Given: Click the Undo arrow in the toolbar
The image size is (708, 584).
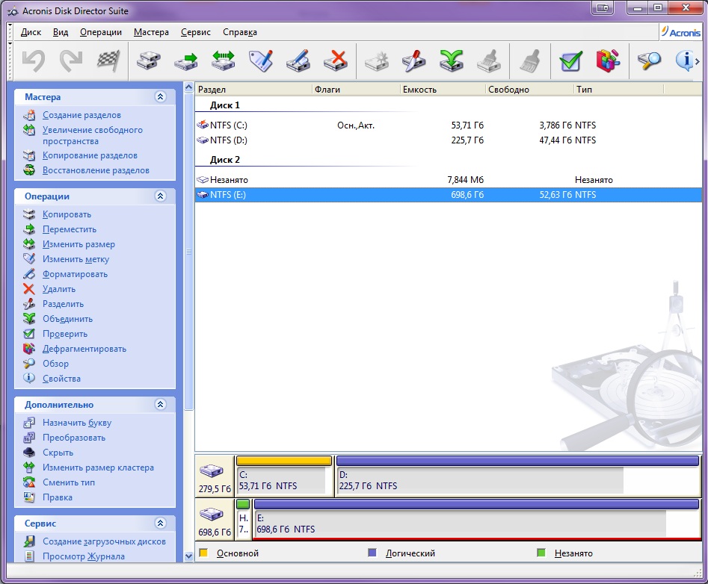Looking at the screenshot, I should [x=34, y=61].
